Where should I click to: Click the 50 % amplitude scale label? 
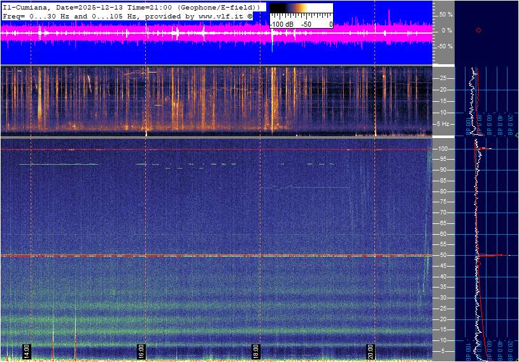click(x=446, y=14)
